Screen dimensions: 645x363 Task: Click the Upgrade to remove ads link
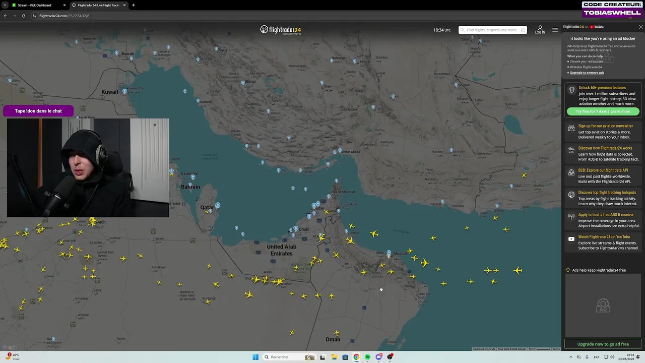point(587,73)
